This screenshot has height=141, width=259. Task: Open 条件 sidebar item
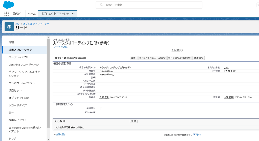point(11,113)
